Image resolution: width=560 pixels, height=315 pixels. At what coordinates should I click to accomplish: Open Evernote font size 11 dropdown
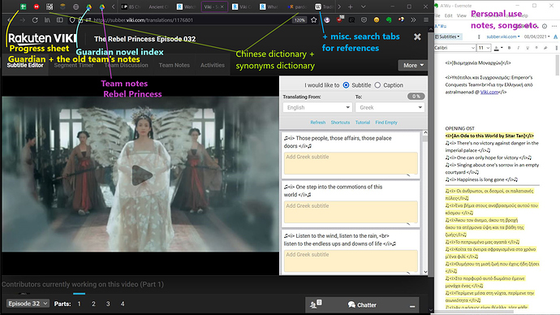pos(484,48)
